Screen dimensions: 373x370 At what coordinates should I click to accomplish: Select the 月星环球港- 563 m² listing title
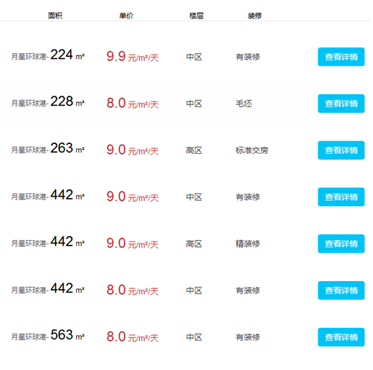pyautogui.click(x=48, y=335)
